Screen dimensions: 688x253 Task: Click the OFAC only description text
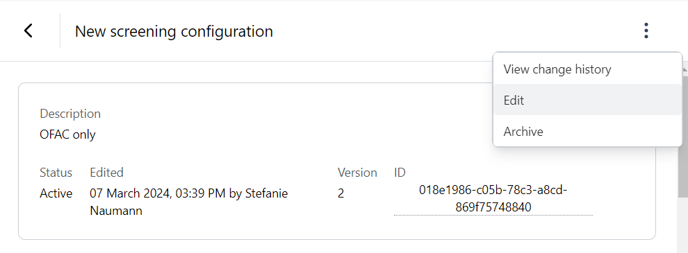67,134
